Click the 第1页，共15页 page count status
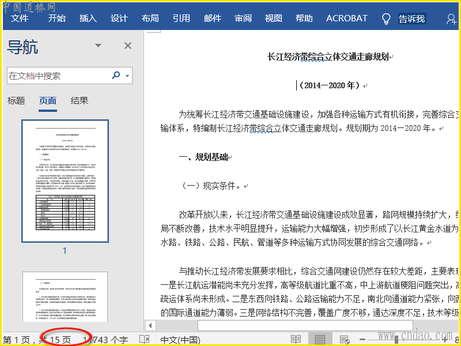 (37, 340)
